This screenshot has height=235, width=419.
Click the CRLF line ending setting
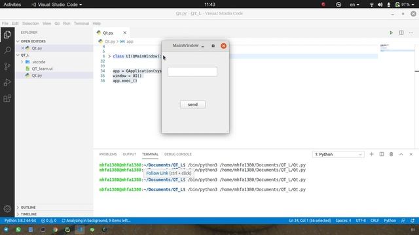tap(374, 221)
